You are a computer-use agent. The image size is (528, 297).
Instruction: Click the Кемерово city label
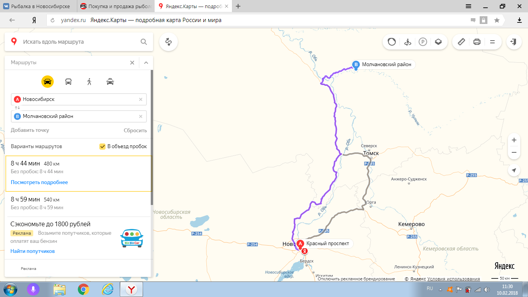411,224
